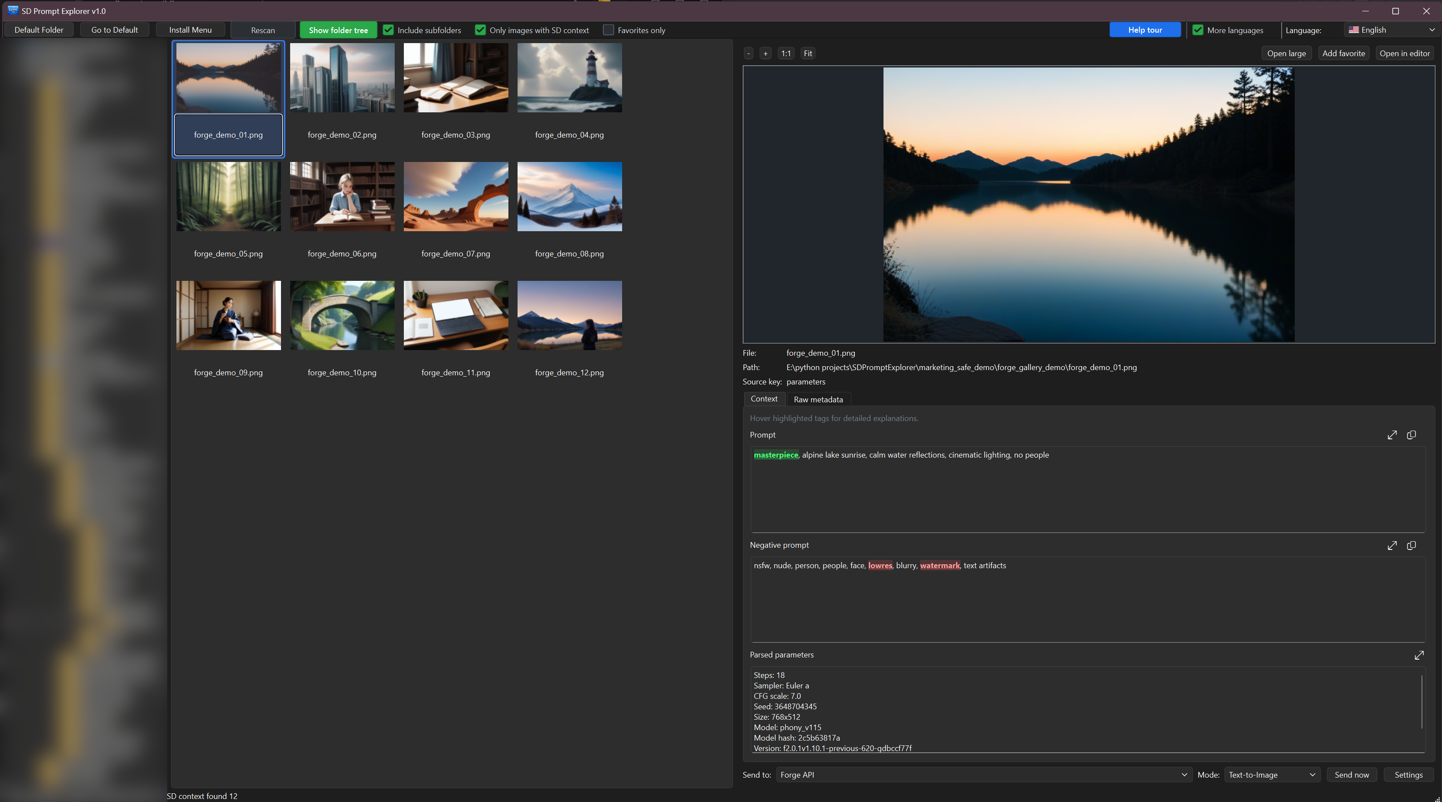Open the Language dropdown showing English

tap(1391, 30)
